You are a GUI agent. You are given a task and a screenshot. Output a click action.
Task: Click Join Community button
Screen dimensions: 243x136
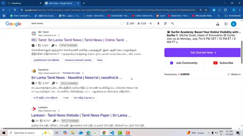click(184, 63)
